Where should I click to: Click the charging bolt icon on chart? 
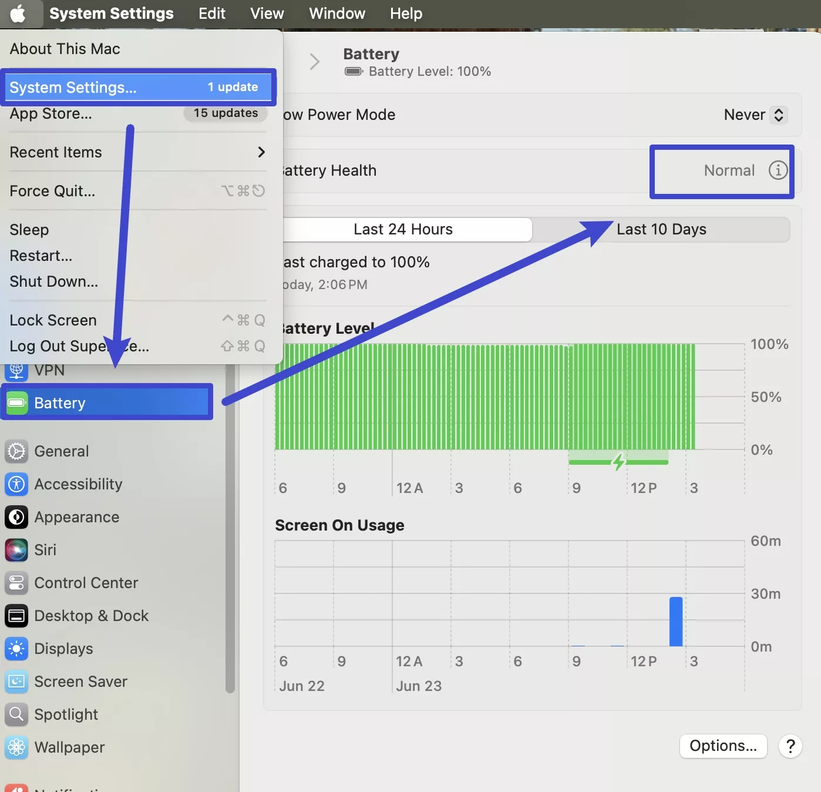point(618,462)
